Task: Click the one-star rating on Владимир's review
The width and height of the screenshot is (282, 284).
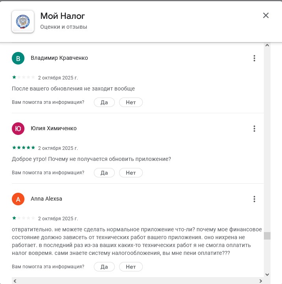Action: click(23, 77)
